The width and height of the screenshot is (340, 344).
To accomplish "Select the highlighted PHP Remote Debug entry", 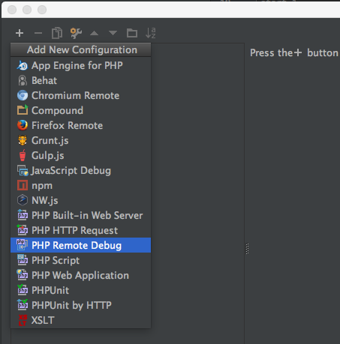I will 80,245.
